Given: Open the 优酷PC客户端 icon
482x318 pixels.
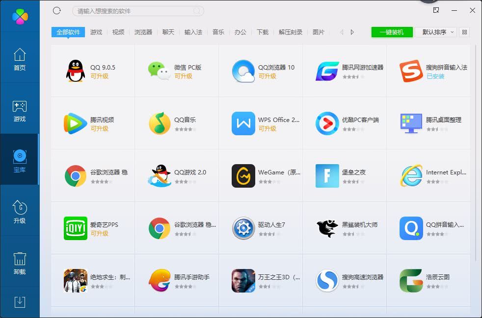Looking at the screenshot, I should click(x=327, y=123).
